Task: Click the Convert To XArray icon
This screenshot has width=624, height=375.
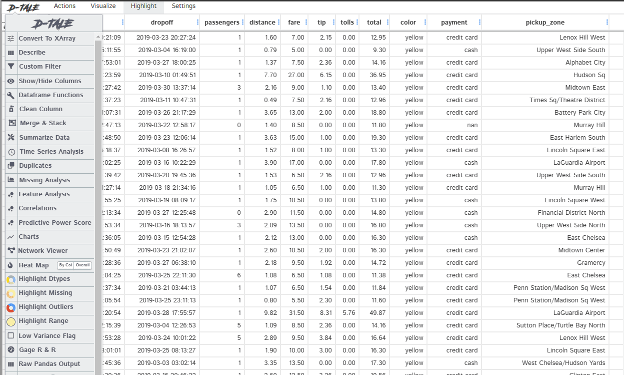Action: [11, 39]
